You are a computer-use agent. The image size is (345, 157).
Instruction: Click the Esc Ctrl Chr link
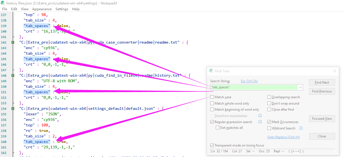249,81
